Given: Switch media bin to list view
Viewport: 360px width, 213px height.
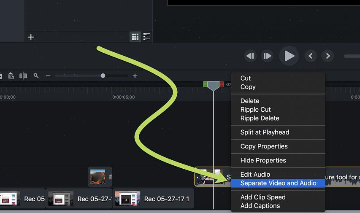Looking at the screenshot, I should (x=146, y=37).
